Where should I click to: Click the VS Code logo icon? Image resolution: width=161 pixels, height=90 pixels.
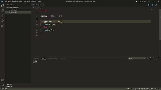point(2,1)
